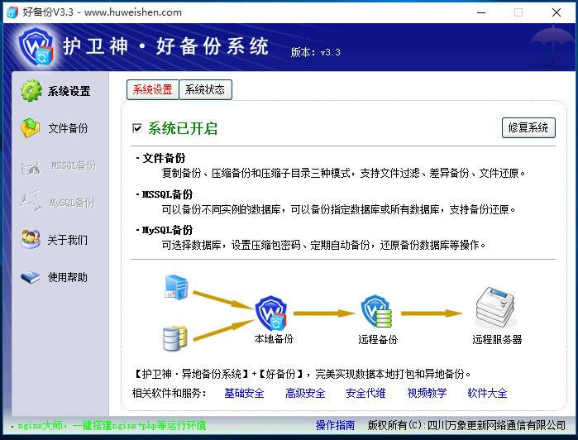Toggle the 系统已开启 checkbox
578x440 pixels.
tap(136, 128)
